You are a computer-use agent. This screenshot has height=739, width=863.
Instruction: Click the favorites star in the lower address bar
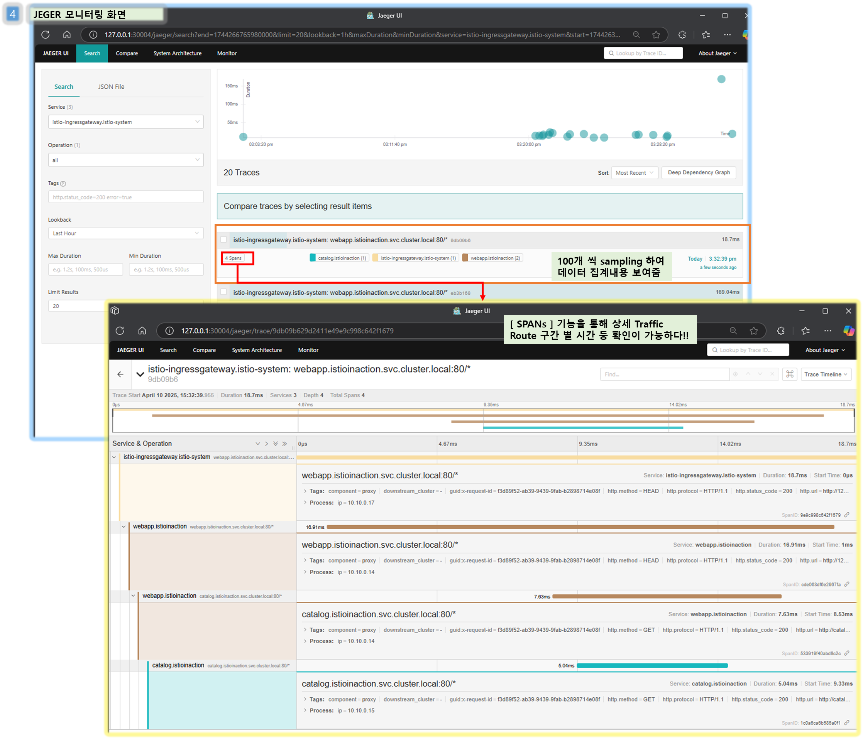click(753, 331)
